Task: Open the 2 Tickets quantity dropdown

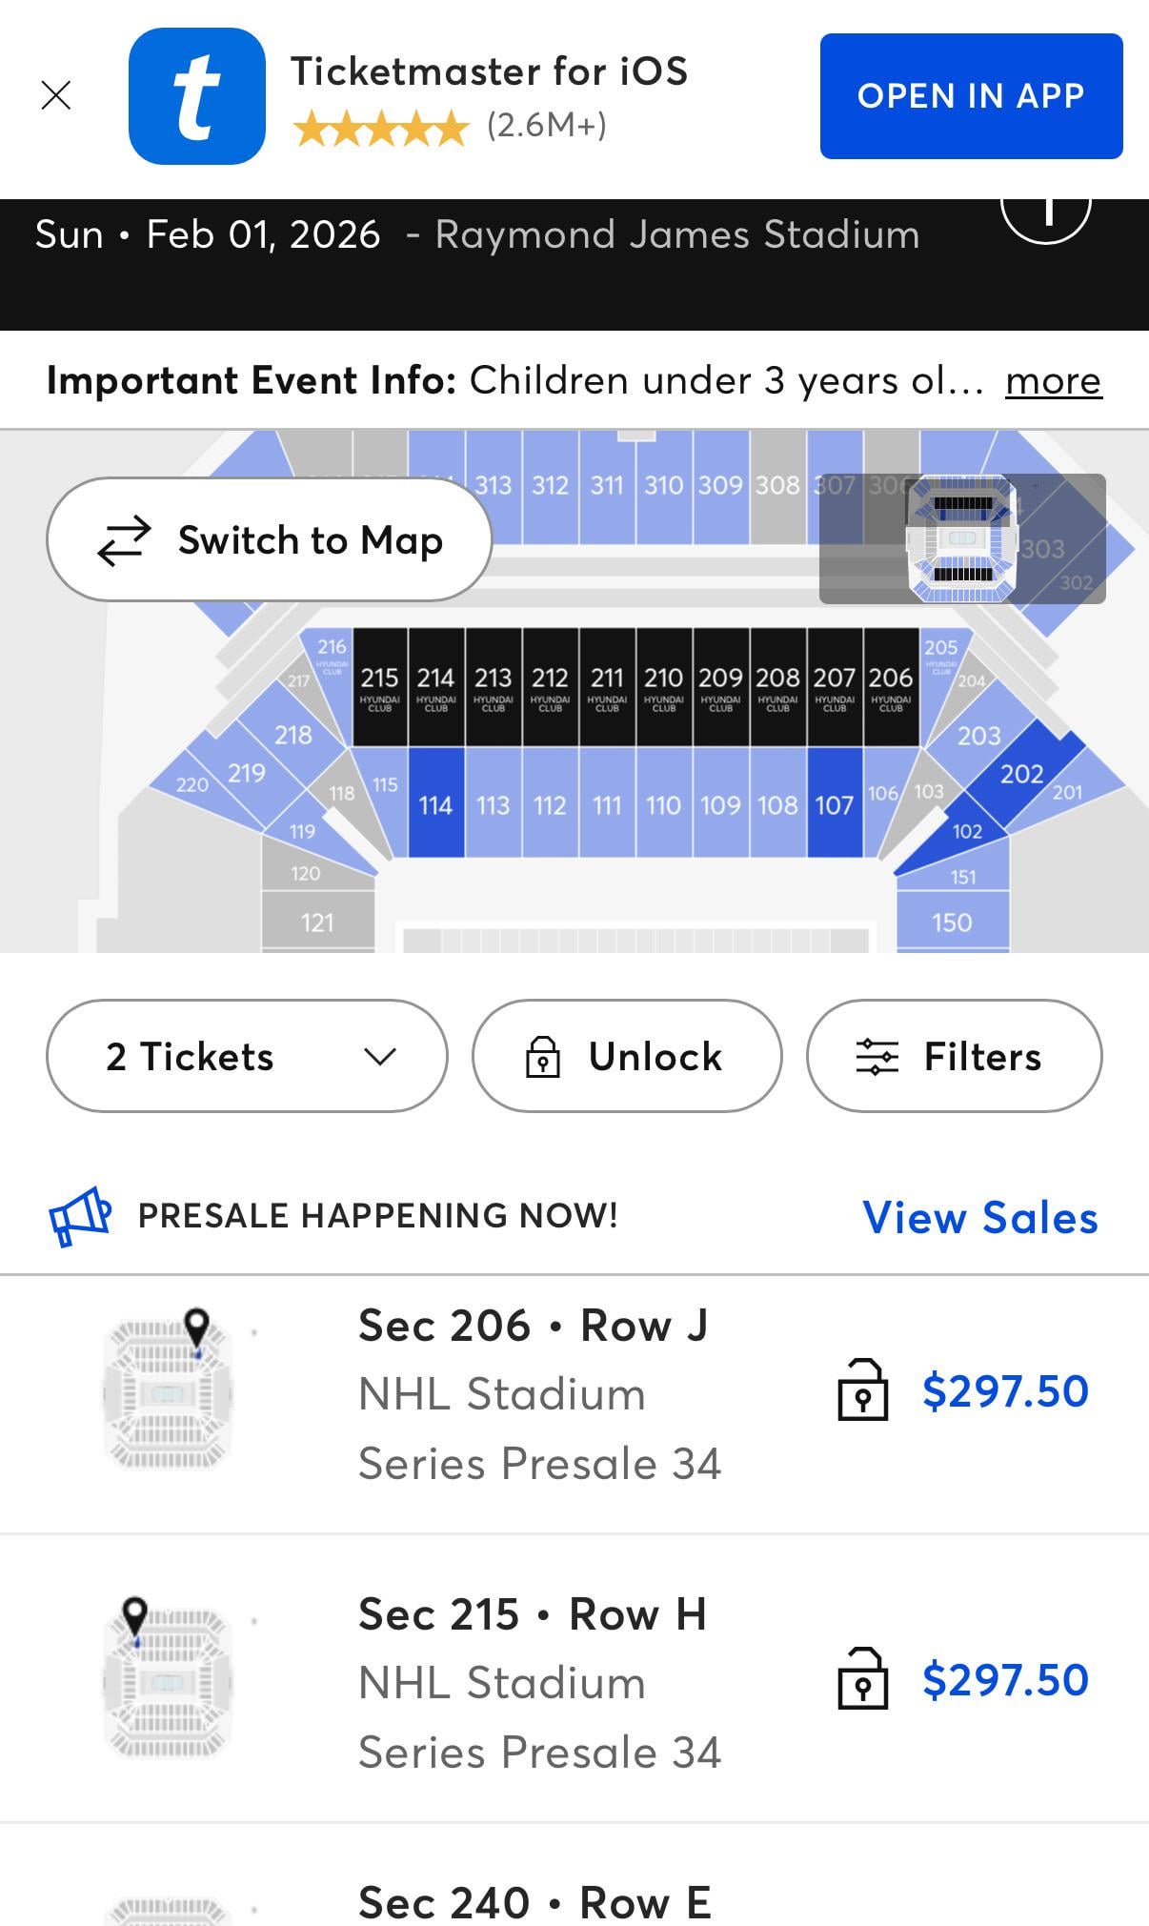Action: click(247, 1056)
